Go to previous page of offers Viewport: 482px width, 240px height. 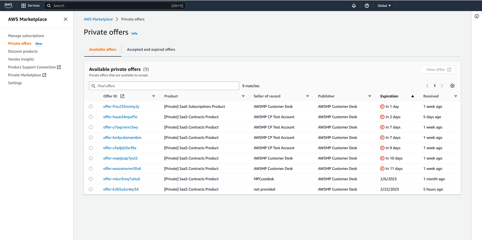pos(427,86)
